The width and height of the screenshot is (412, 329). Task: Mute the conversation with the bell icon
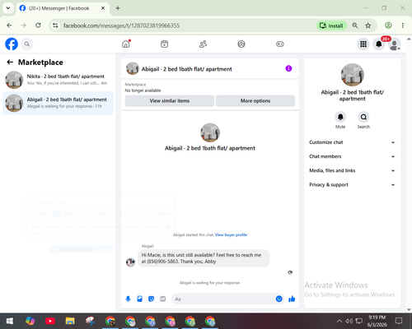pyautogui.click(x=340, y=117)
